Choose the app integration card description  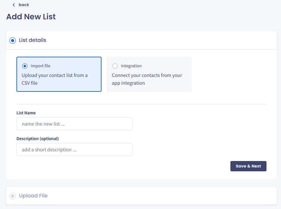tap(147, 79)
